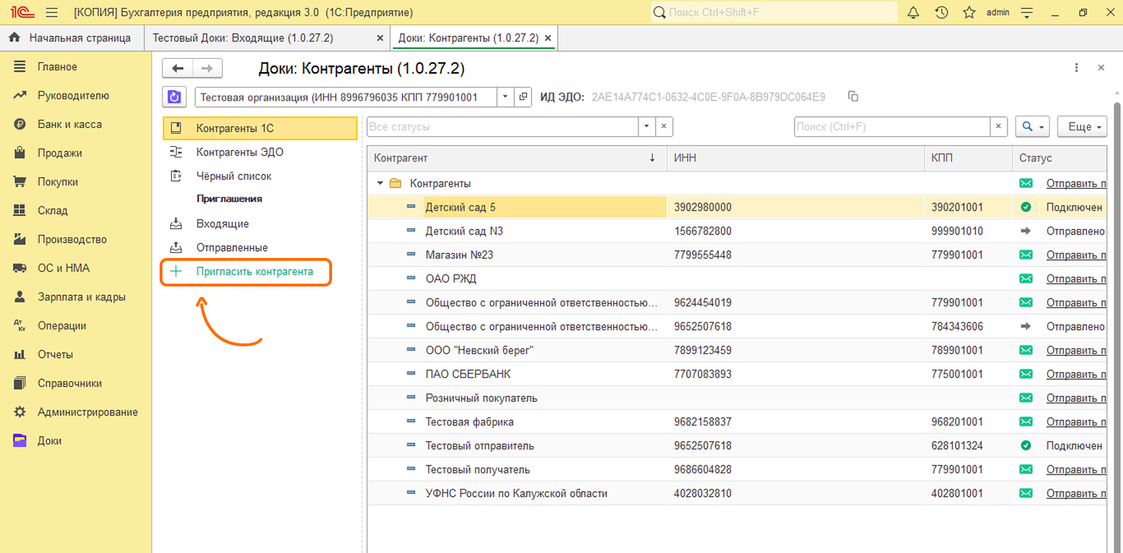Expand the organization dropdown
This screenshot has width=1123, height=553.
coord(505,97)
